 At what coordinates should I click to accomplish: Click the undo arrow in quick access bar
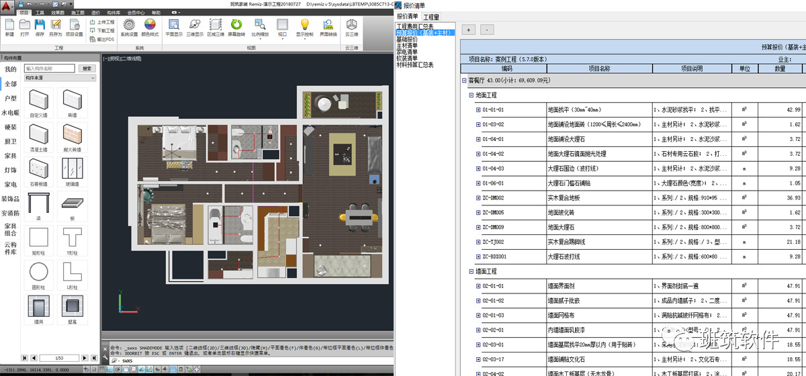coord(30,4)
